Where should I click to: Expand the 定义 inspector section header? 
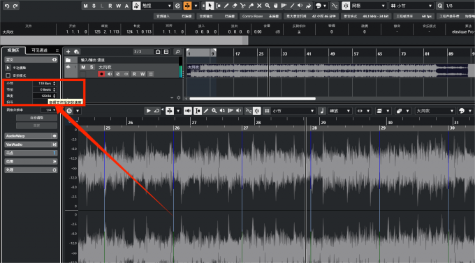click(31, 59)
